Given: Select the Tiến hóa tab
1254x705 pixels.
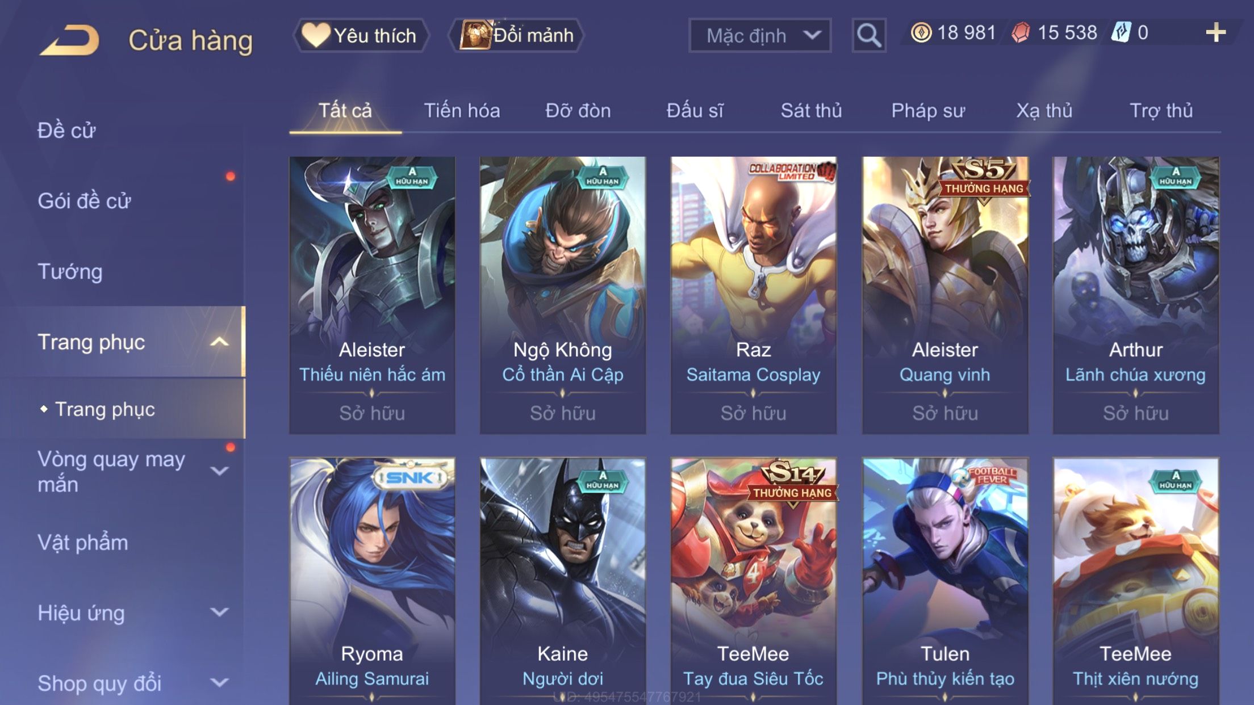Looking at the screenshot, I should [462, 110].
